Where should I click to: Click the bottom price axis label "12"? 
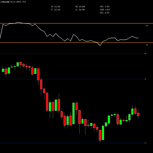click(x=145, y=143)
